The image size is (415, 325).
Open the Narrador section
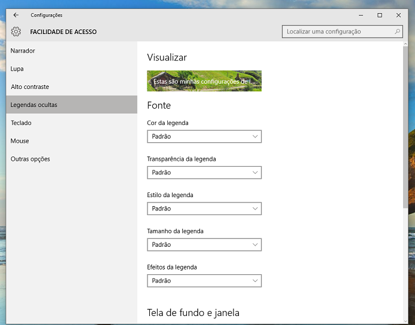[x=72, y=51]
